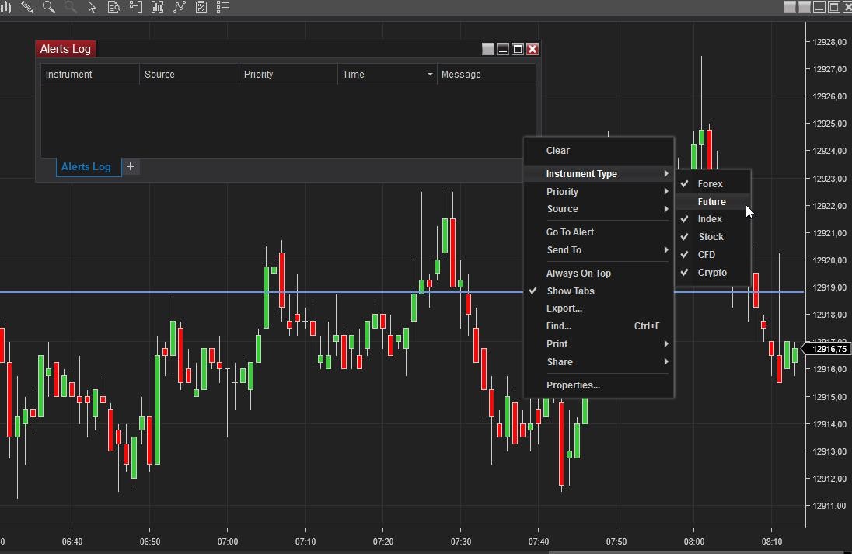Uncheck Index instrument type
Viewport: 852px width, 554px height.
tap(713, 219)
